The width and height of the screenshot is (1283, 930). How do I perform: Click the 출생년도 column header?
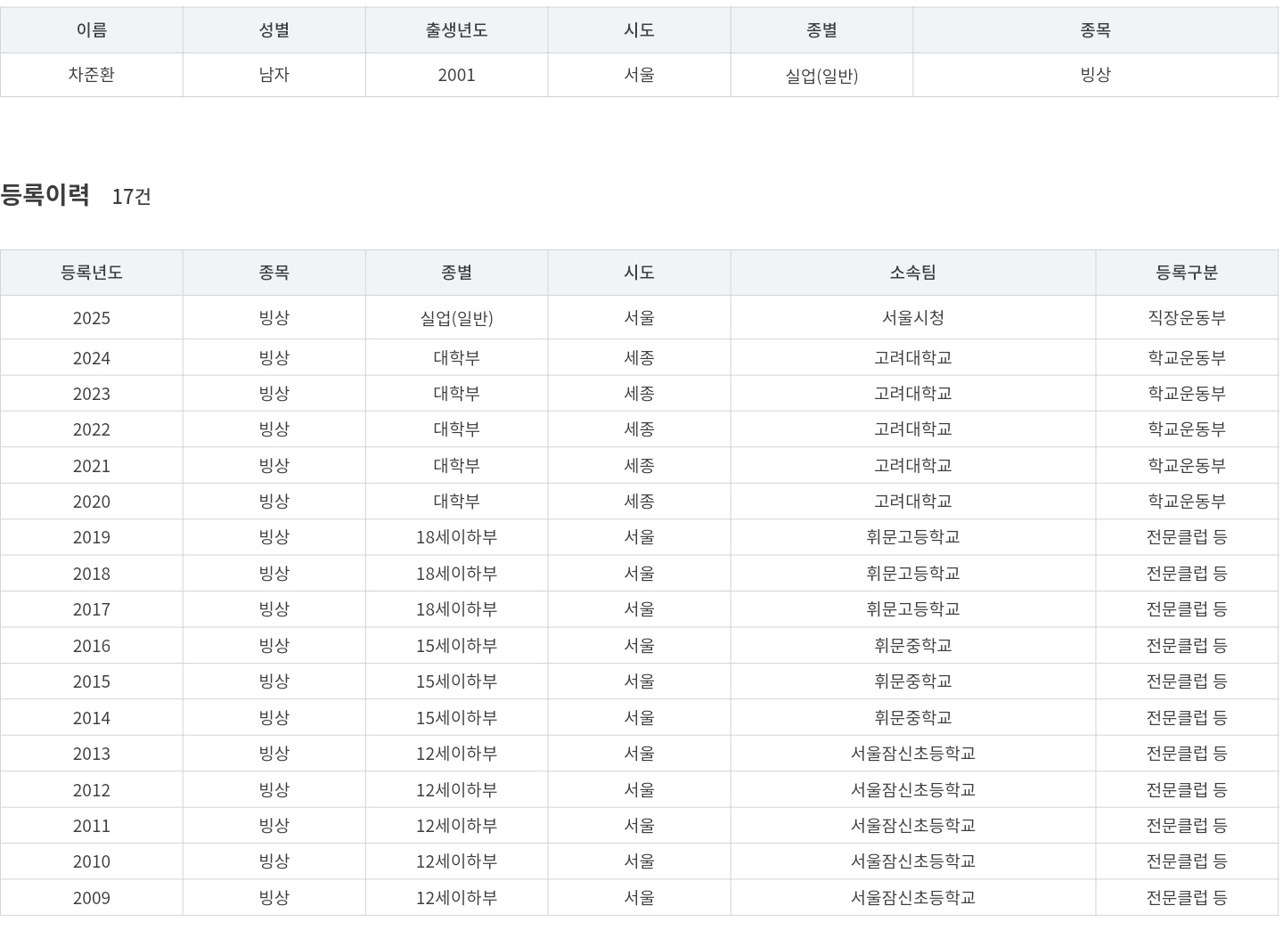(x=456, y=30)
